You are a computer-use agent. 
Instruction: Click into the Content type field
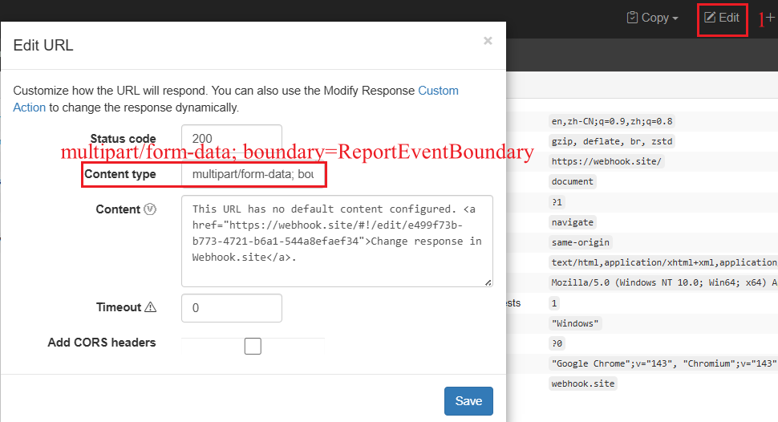tap(253, 174)
